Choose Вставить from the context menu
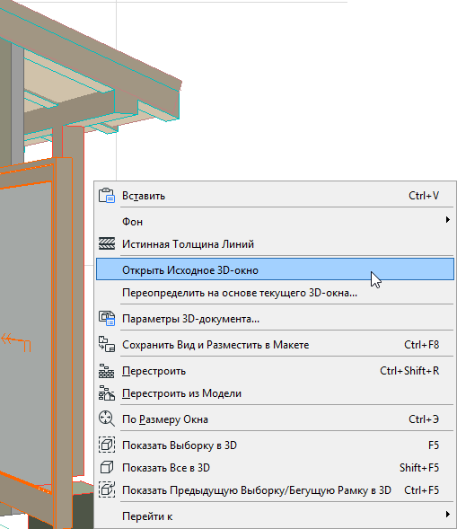 coord(275,196)
